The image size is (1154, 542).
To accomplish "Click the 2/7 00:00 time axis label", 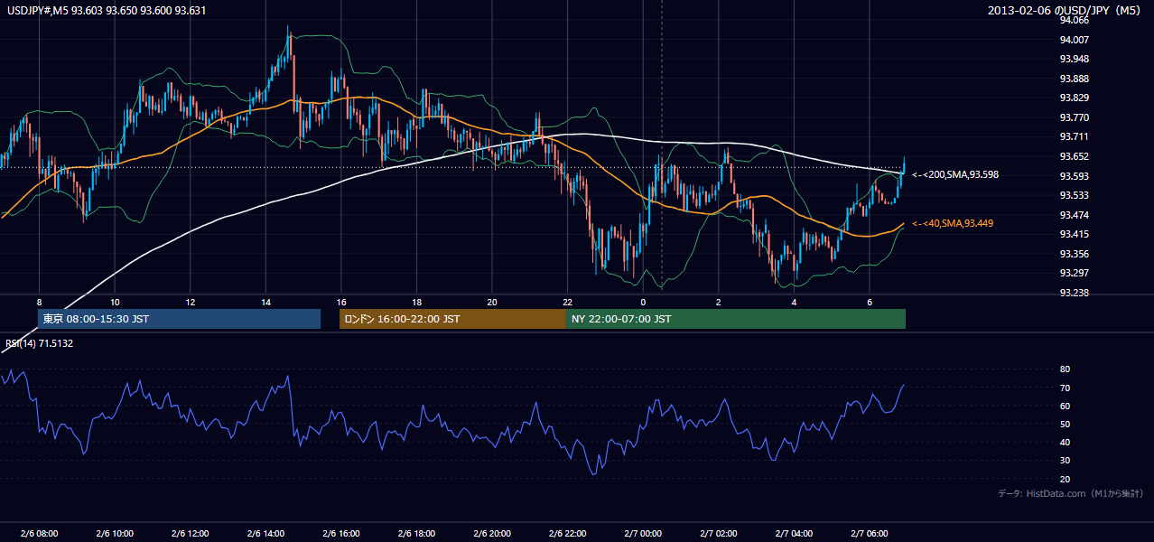I will [642, 533].
